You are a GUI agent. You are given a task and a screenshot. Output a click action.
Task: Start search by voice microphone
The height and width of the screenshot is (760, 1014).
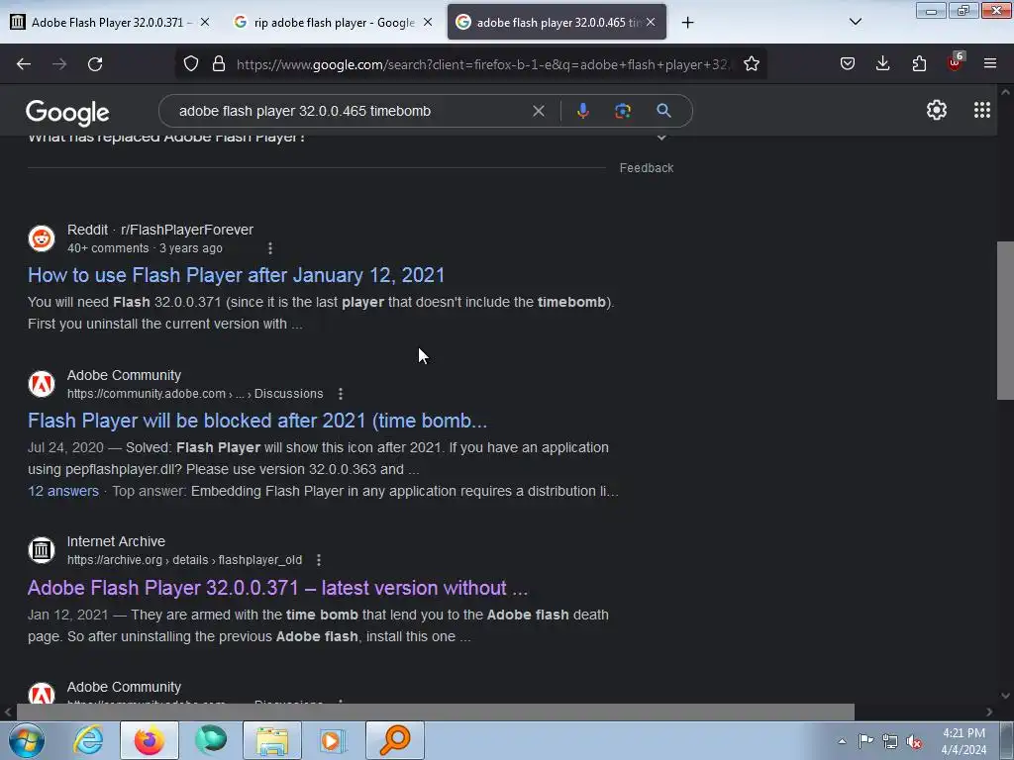[582, 111]
